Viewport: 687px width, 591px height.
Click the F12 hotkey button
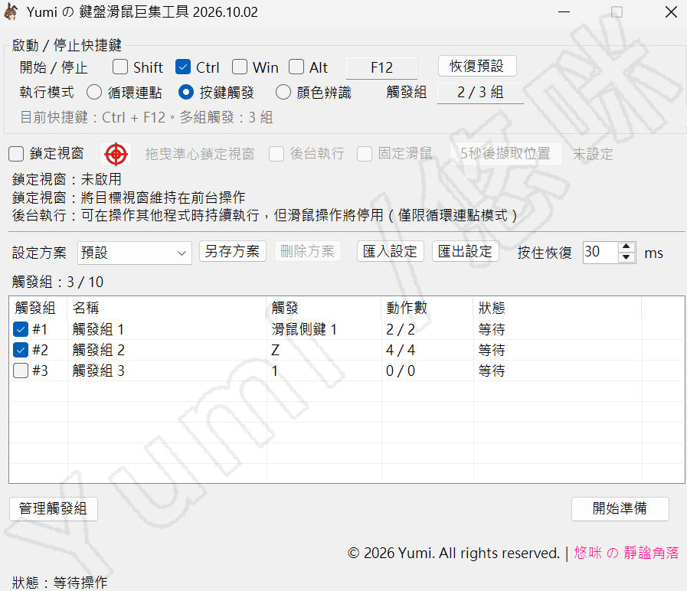[381, 67]
